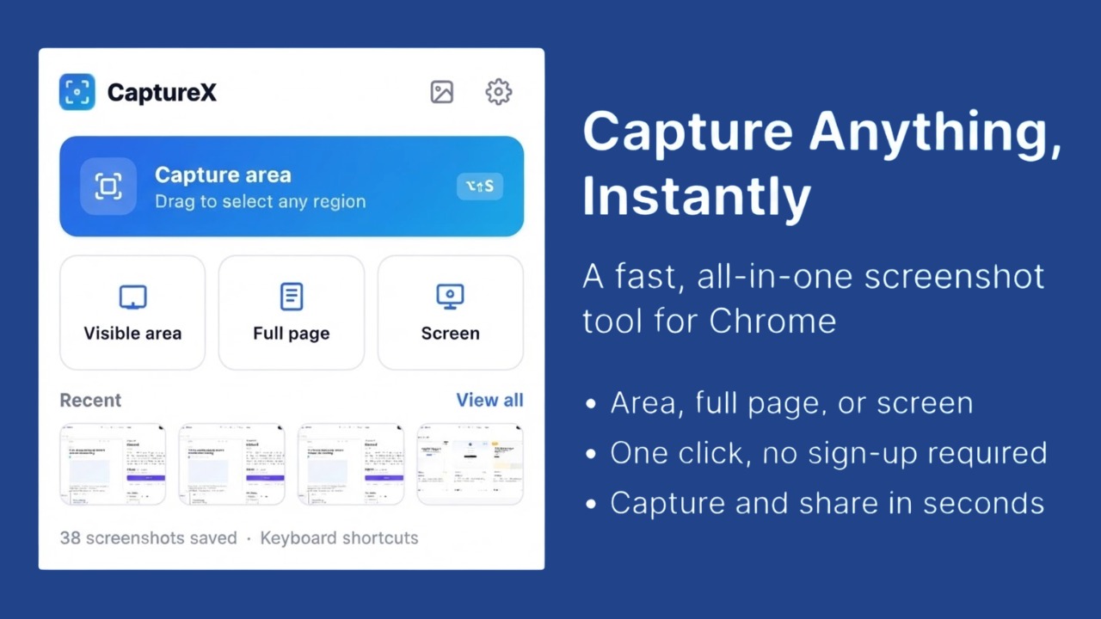Capture the Visible area
1101x619 pixels.
(x=132, y=313)
